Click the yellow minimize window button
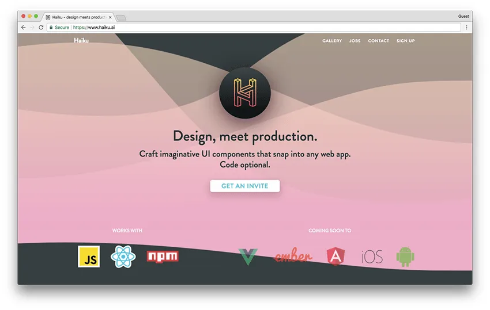 point(29,16)
